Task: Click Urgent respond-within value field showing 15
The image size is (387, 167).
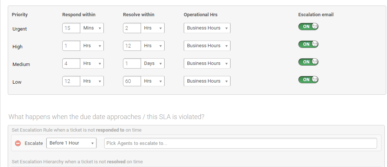Action: point(71,28)
